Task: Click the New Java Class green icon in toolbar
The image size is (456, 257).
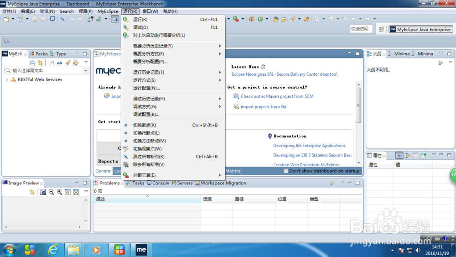Action: click(x=260, y=19)
